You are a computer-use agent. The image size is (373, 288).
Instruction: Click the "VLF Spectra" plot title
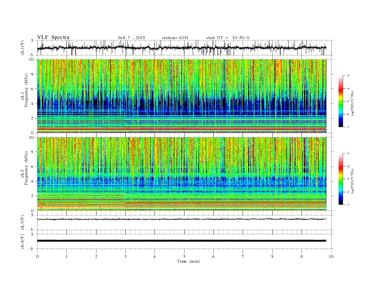(53, 37)
